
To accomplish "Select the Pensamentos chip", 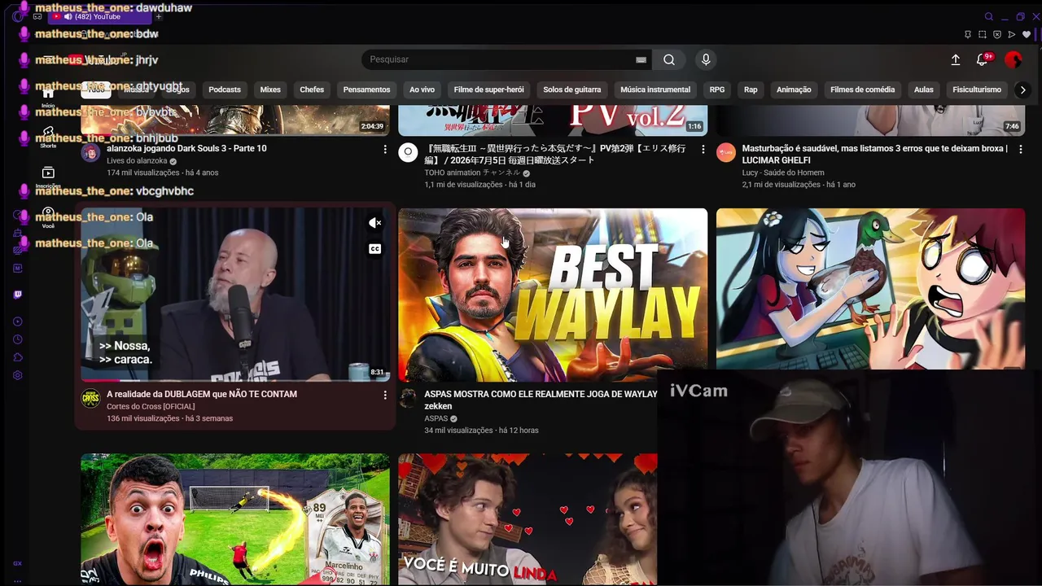I will click(366, 90).
